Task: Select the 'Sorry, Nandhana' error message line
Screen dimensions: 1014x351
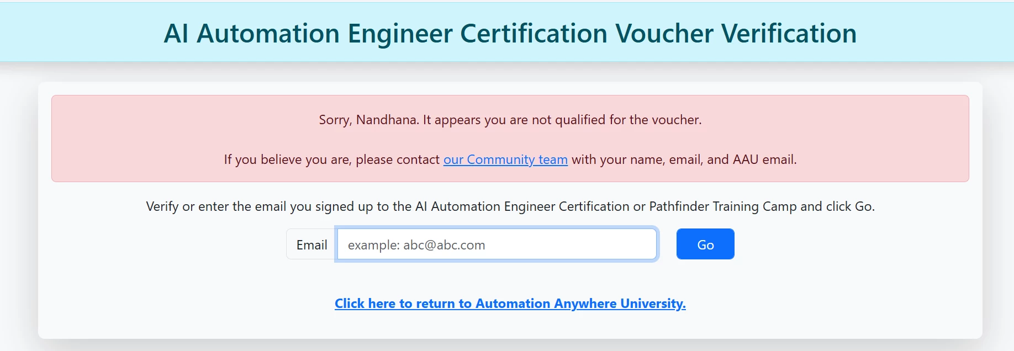Action: tap(510, 120)
